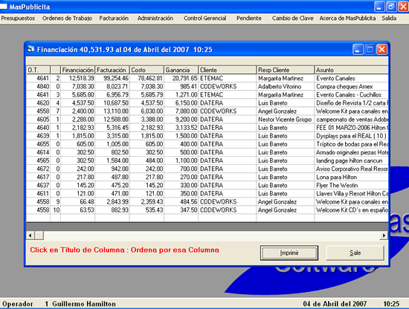Sort by the Resp Cliente column header
Image resolution: width=409 pixels, height=309 pixels.
coord(286,70)
